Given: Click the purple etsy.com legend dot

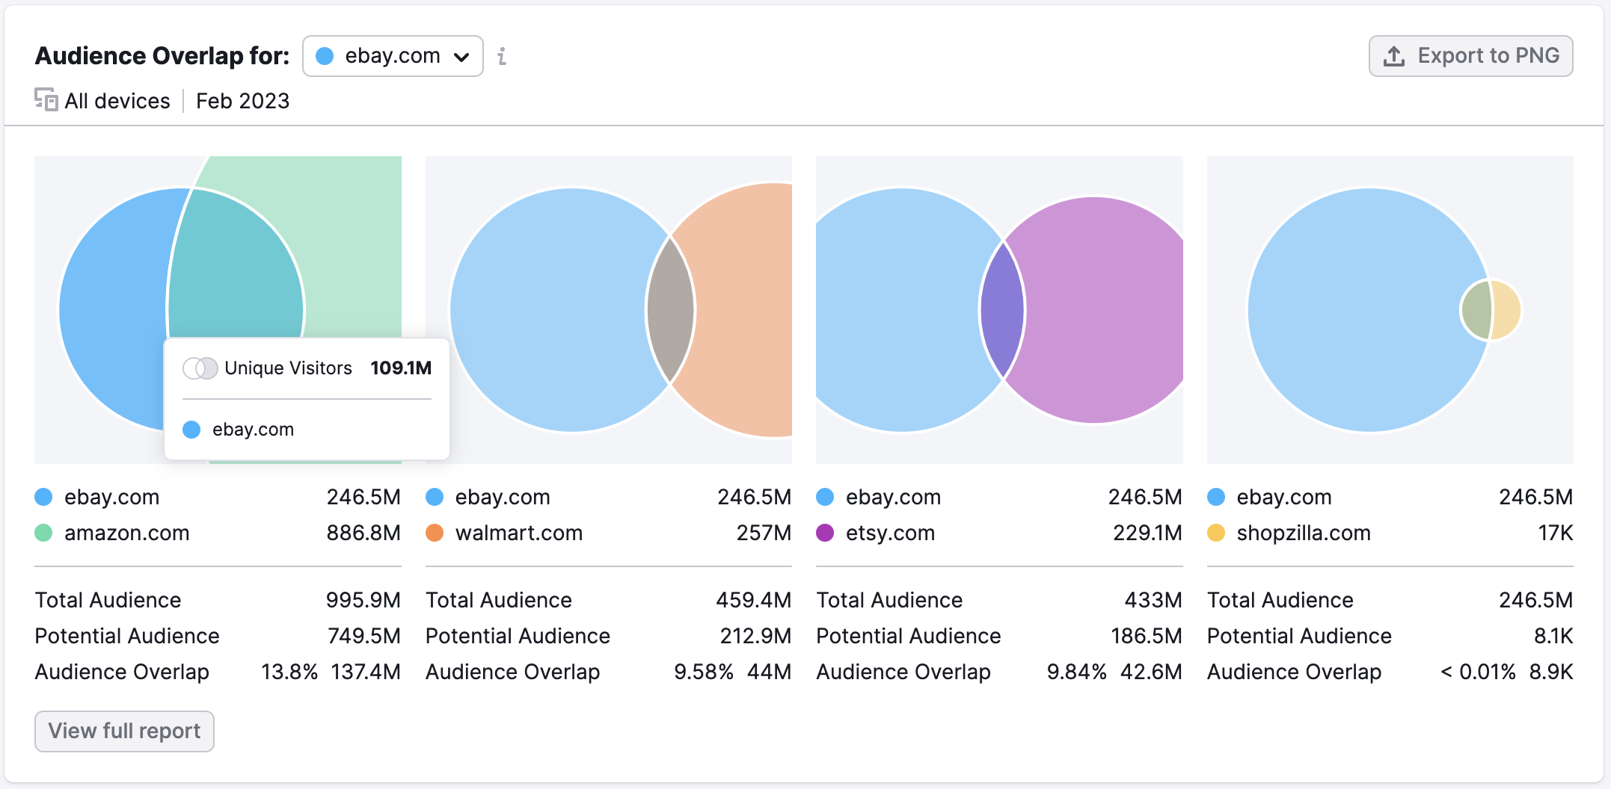Looking at the screenshot, I should [825, 533].
